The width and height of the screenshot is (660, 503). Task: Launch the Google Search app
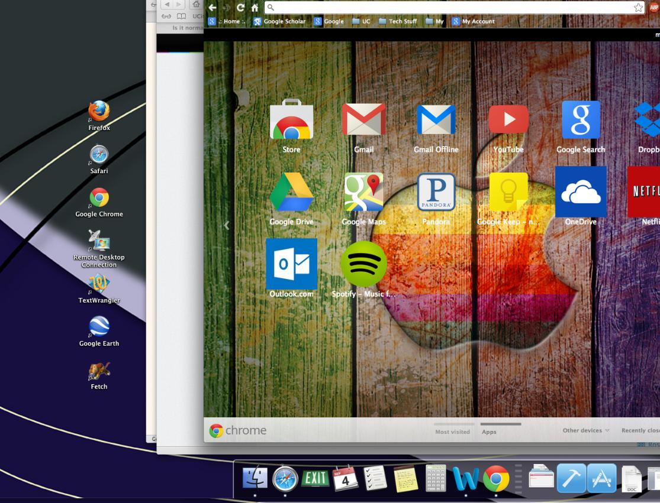click(x=581, y=120)
